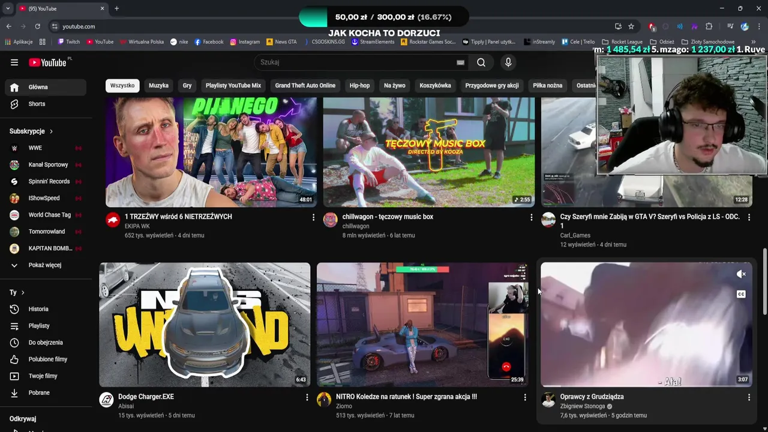Open Ziomo channel link
The height and width of the screenshot is (432, 768).
click(344, 406)
